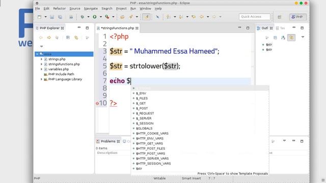Click PHP Explorer Collapse All icon
Image resolution: width=326 pixels, height=183 pixels.
68,38
